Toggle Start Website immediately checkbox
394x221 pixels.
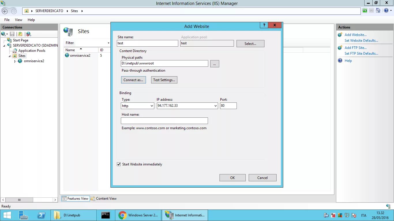(x=119, y=164)
